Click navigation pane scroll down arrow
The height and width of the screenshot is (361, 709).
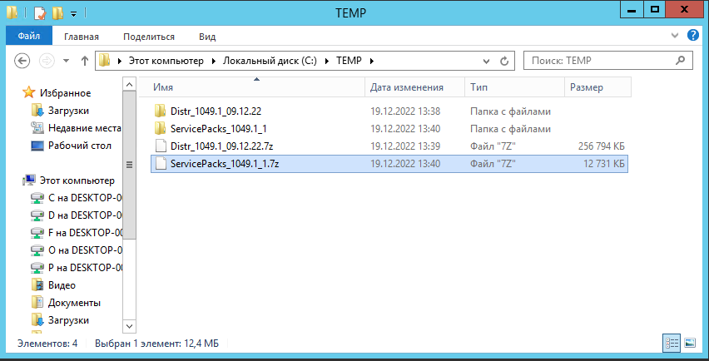coord(129,326)
